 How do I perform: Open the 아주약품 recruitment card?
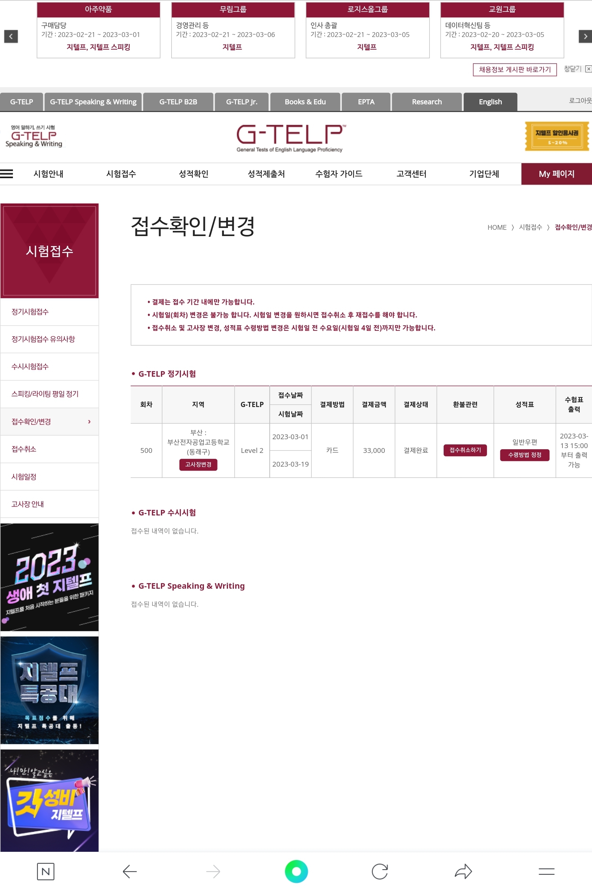click(x=98, y=30)
